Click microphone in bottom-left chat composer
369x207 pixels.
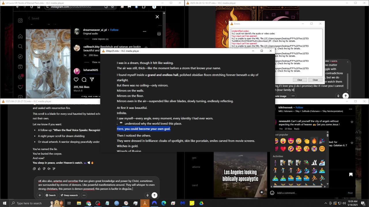coord(147,195)
